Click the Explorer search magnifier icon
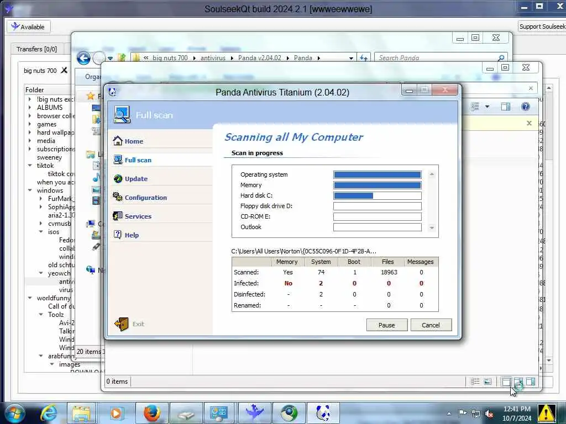 pos(501,57)
